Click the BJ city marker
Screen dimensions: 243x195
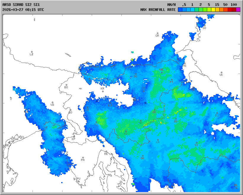point(217,113)
